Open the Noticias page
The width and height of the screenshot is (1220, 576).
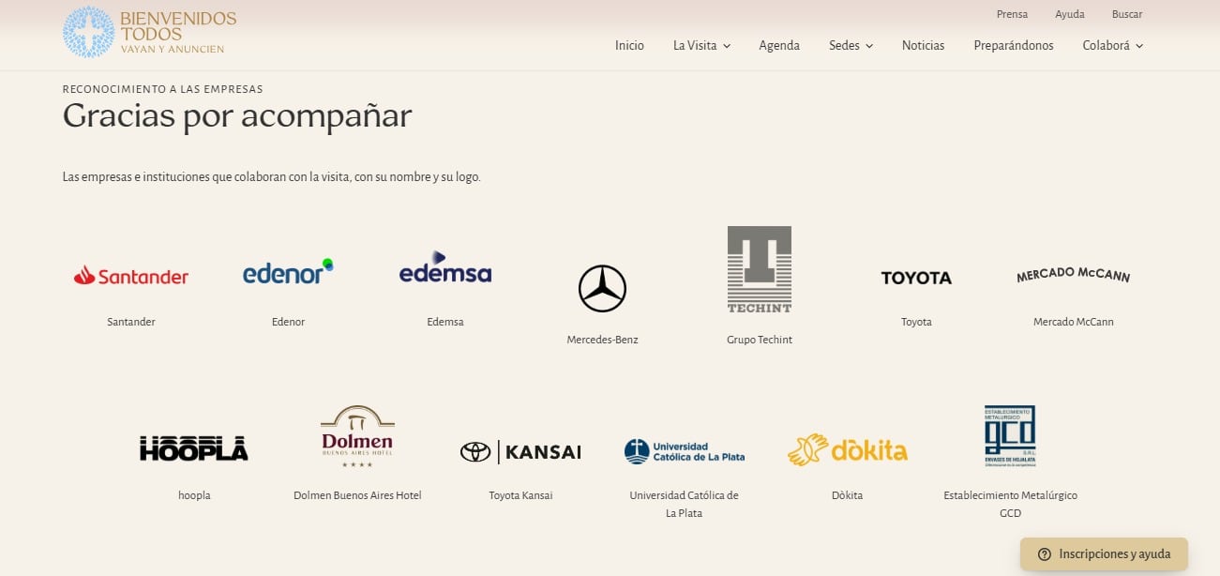click(923, 45)
